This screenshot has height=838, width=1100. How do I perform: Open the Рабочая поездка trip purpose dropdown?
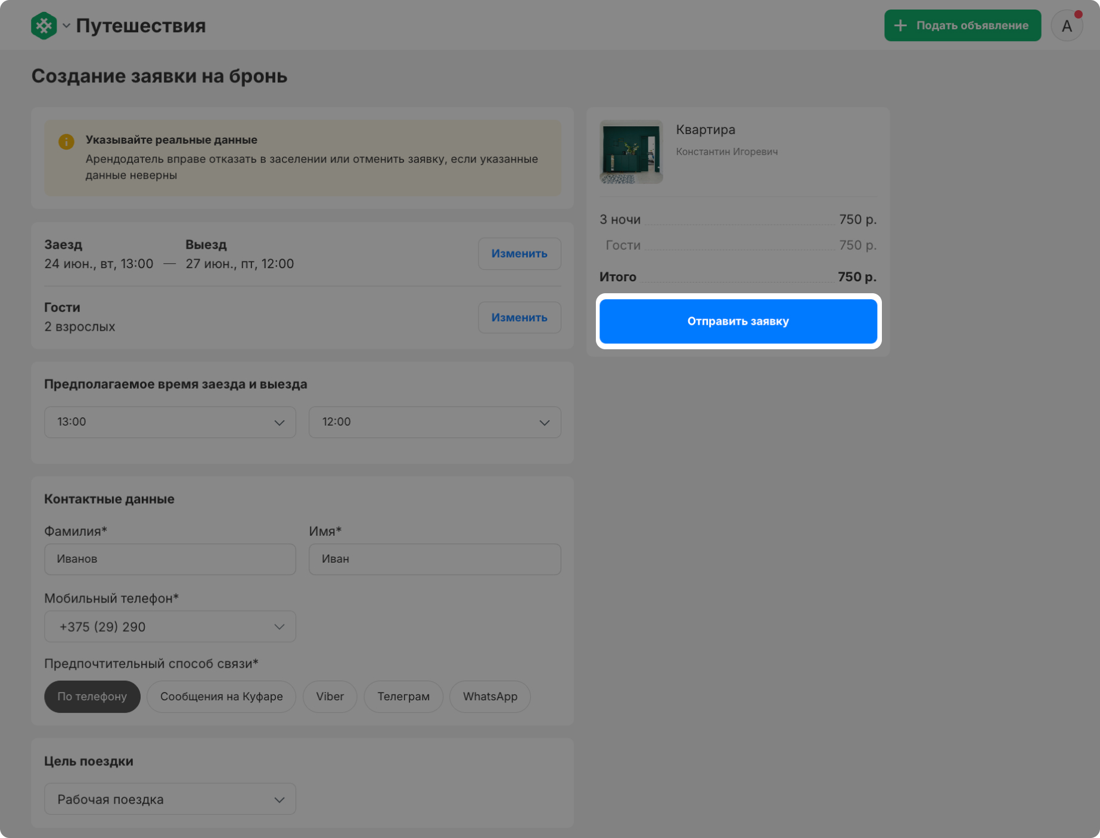tap(170, 799)
